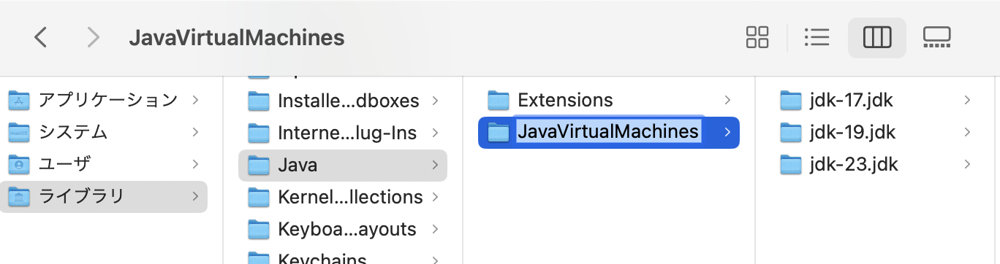Expand the Extensions folder chevron
1000x264 pixels.
click(x=727, y=100)
